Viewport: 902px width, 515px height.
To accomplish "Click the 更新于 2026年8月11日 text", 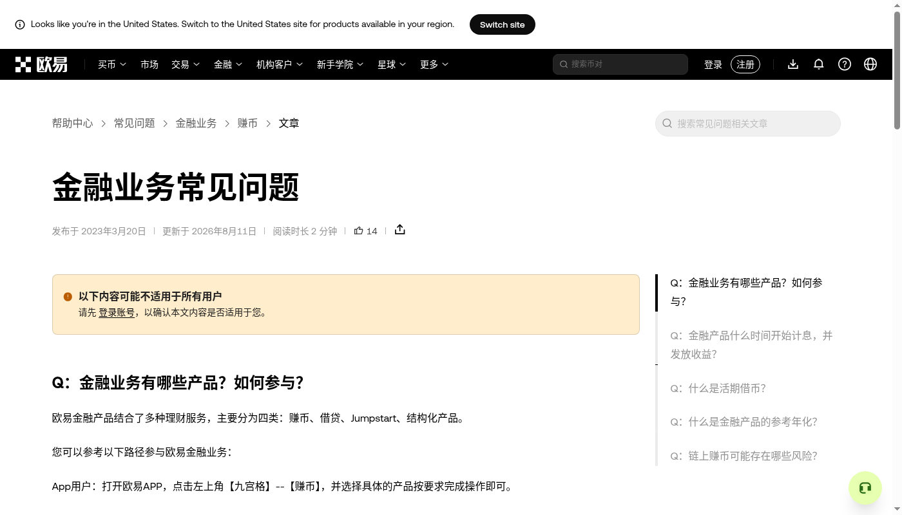I will [209, 231].
